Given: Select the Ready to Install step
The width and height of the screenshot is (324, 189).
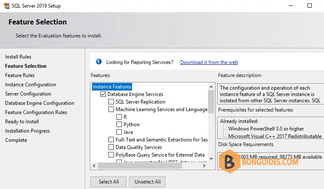Looking at the screenshot, I should 22,122.
